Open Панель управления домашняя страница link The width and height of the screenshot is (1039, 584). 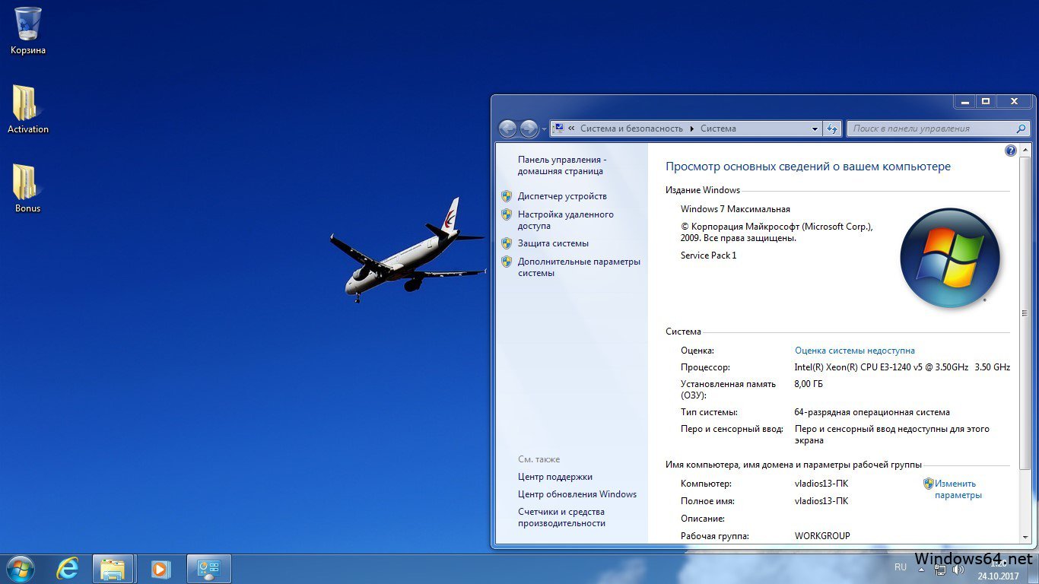coord(562,165)
